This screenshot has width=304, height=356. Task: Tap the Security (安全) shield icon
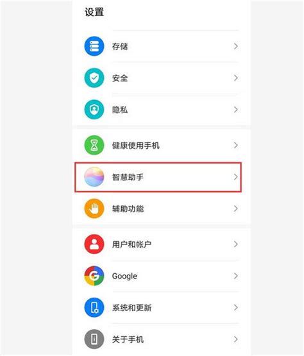[x=94, y=78]
